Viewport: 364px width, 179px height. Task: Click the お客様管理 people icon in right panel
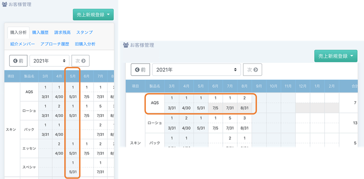coord(126,45)
